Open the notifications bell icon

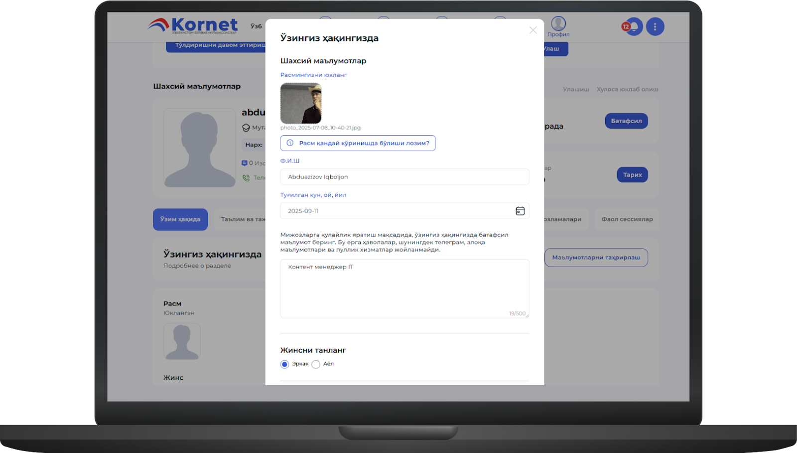pyautogui.click(x=634, y=26)
